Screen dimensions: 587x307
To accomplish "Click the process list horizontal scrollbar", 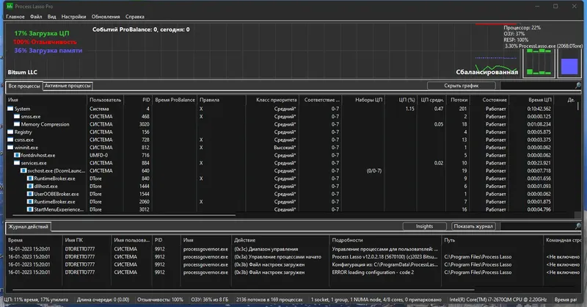I will click(123, 215).
